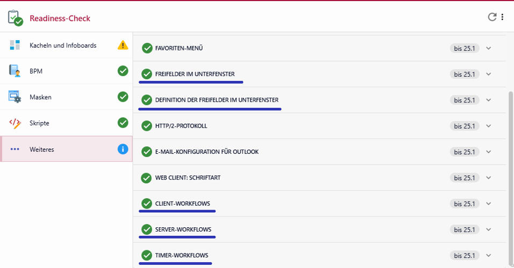514x268 pixels.
Task: Click the Server-Workflows title
Action: coord(183,229)
